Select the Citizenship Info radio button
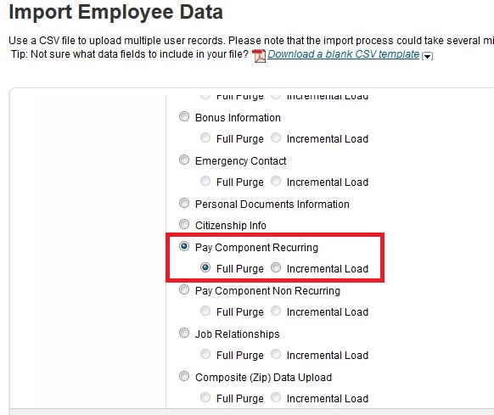494x415 pixels. (184, 224)
